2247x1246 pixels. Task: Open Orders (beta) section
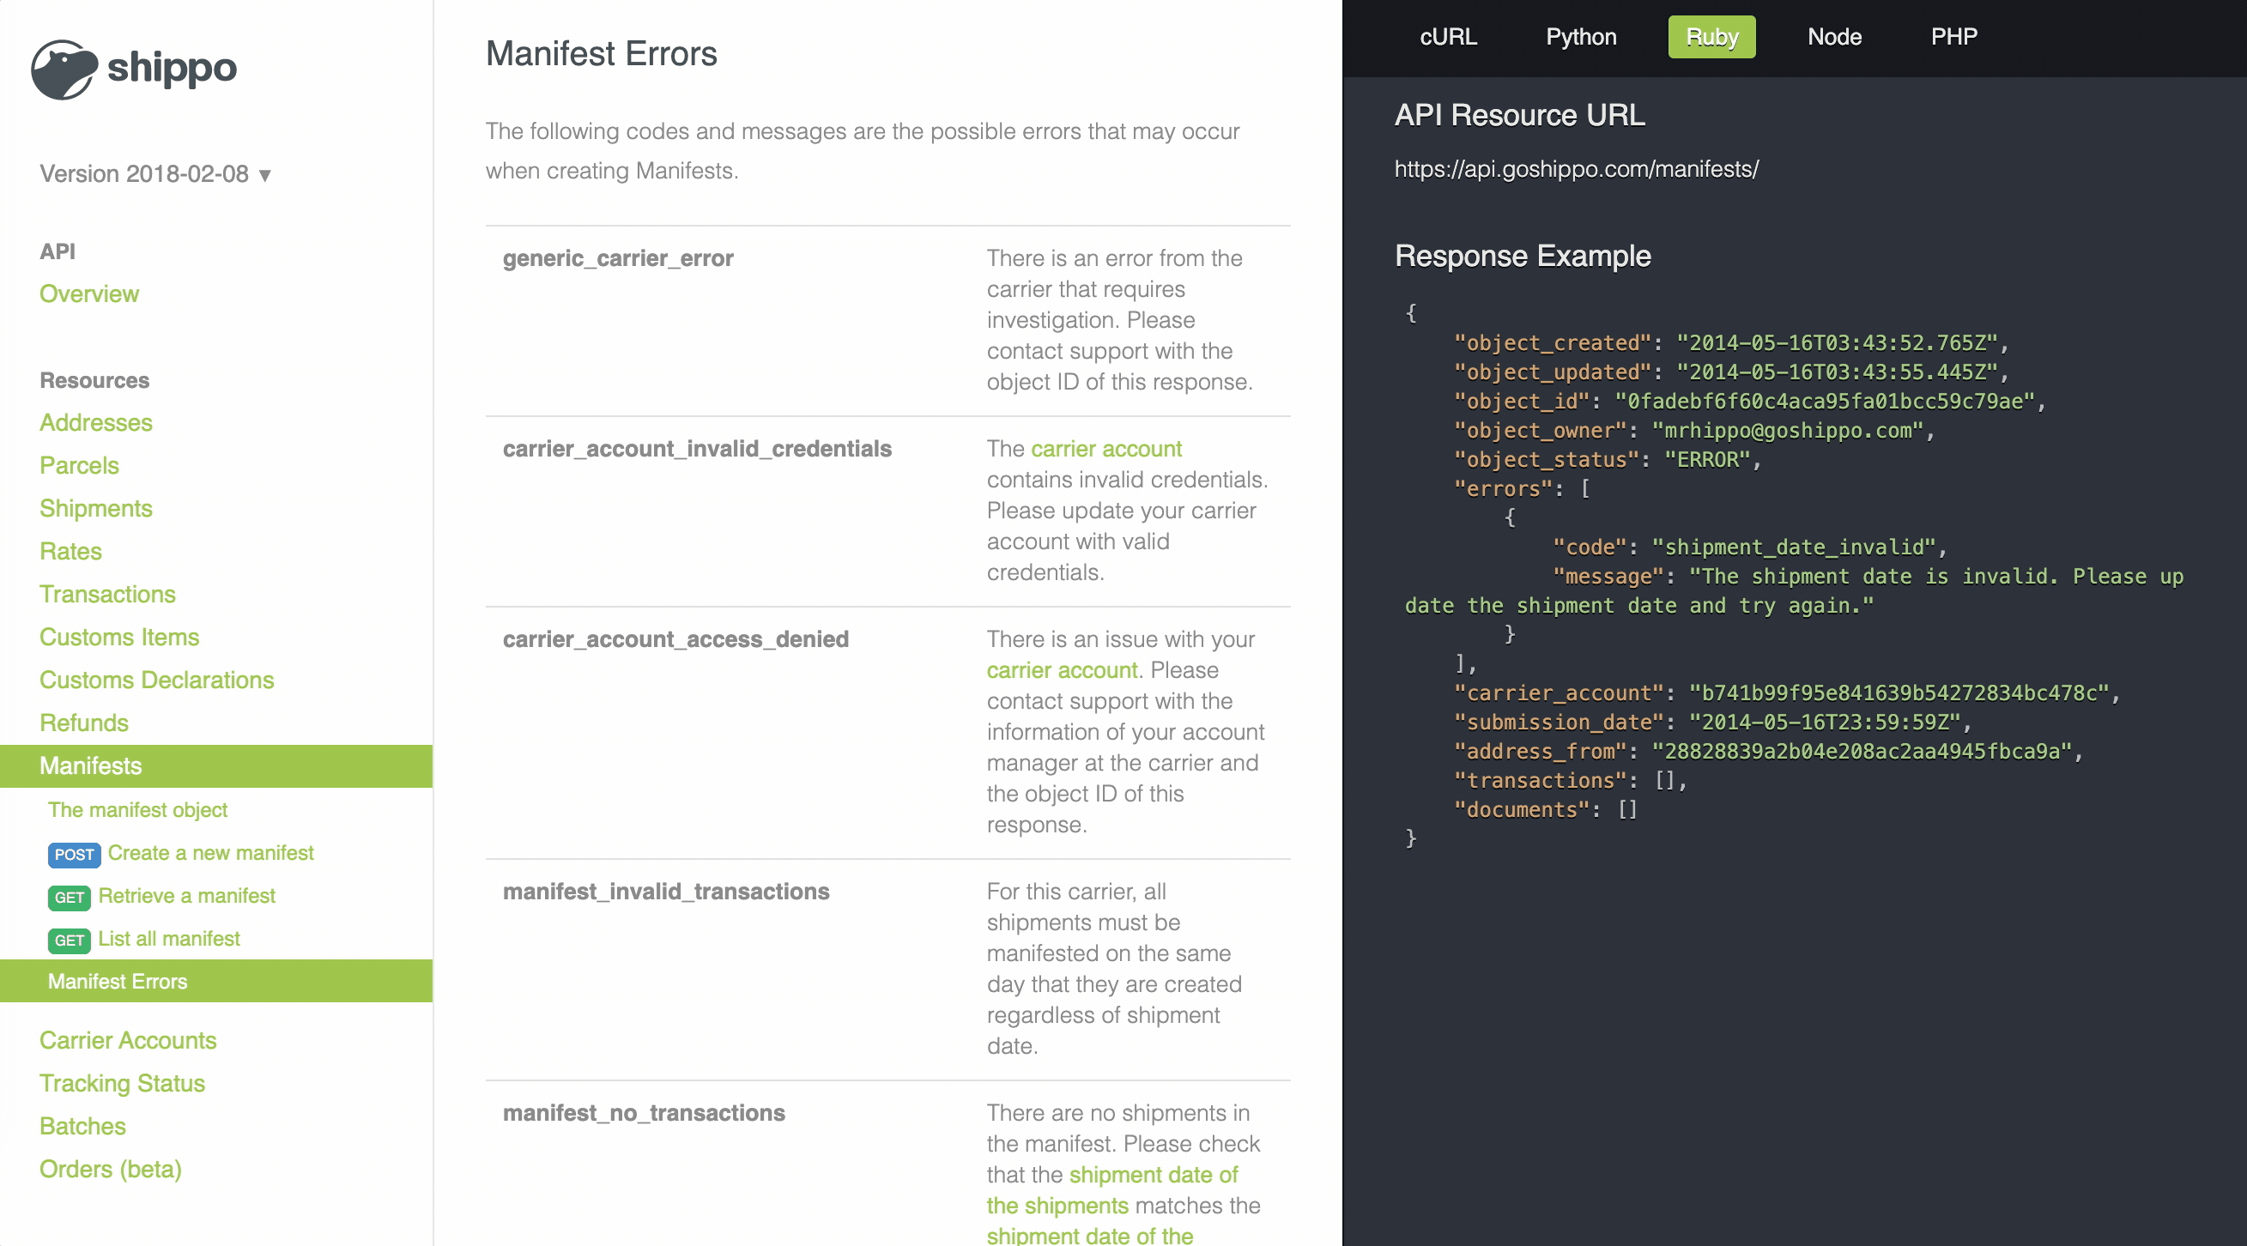(x=111, y=1170)
